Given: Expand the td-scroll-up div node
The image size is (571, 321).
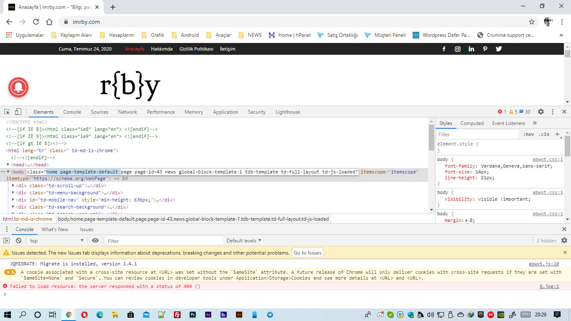Looking at the screenshot, I should [13, 186].
